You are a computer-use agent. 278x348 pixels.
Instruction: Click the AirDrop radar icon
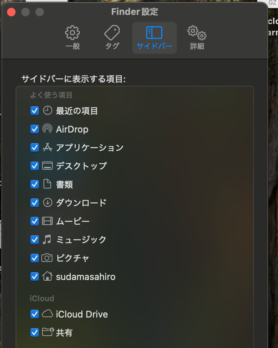tap(47, 129)
